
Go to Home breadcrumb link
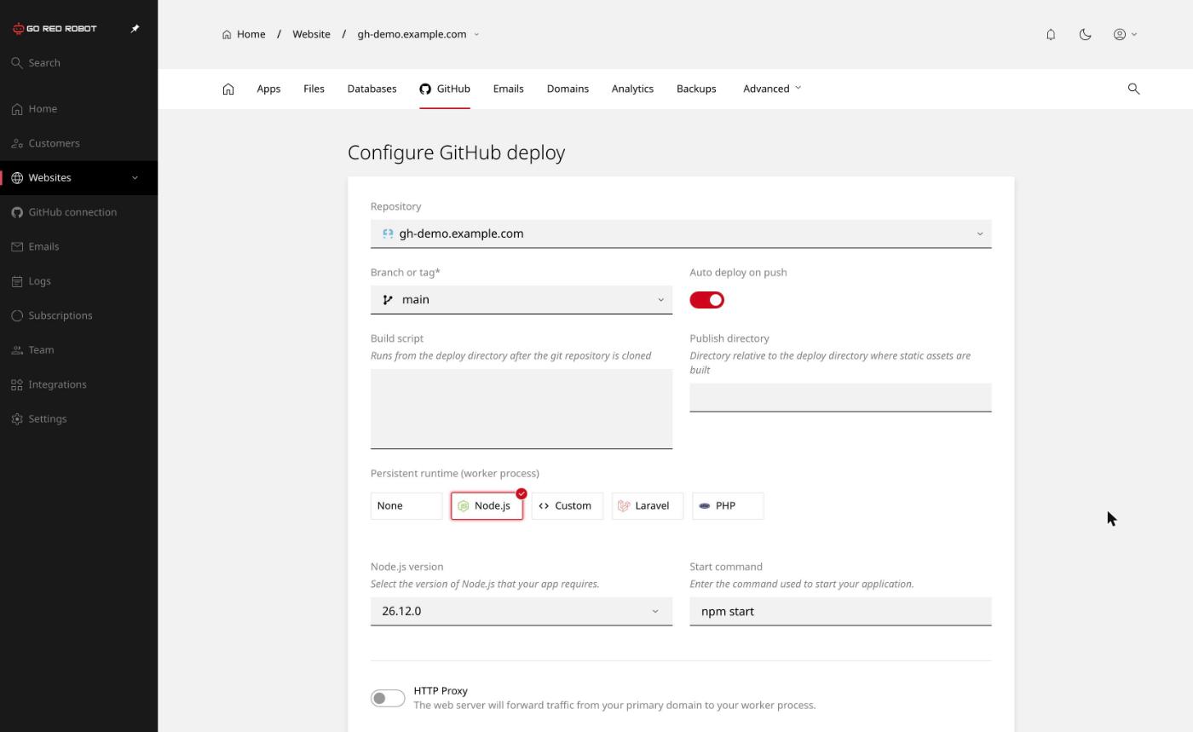click(x=244, y=34)
